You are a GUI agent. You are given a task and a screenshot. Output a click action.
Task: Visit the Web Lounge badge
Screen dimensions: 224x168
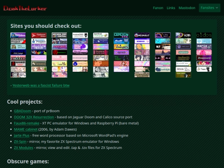pyautogui.click(x=18, y=52)
